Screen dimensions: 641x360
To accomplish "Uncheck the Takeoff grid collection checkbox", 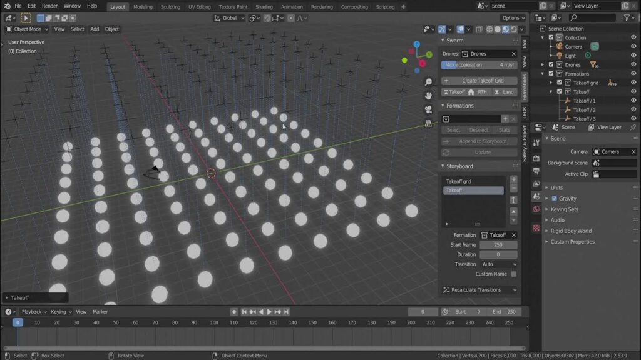I will click(x=559, y=82).
